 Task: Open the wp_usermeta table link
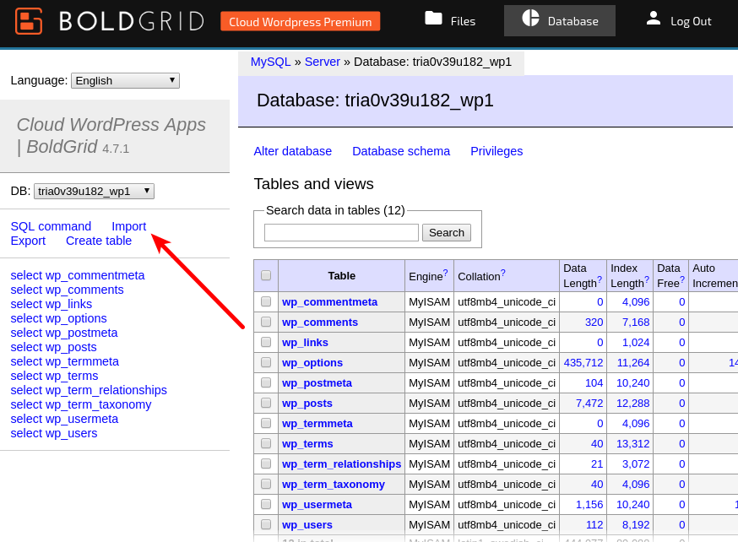(317, 504)
